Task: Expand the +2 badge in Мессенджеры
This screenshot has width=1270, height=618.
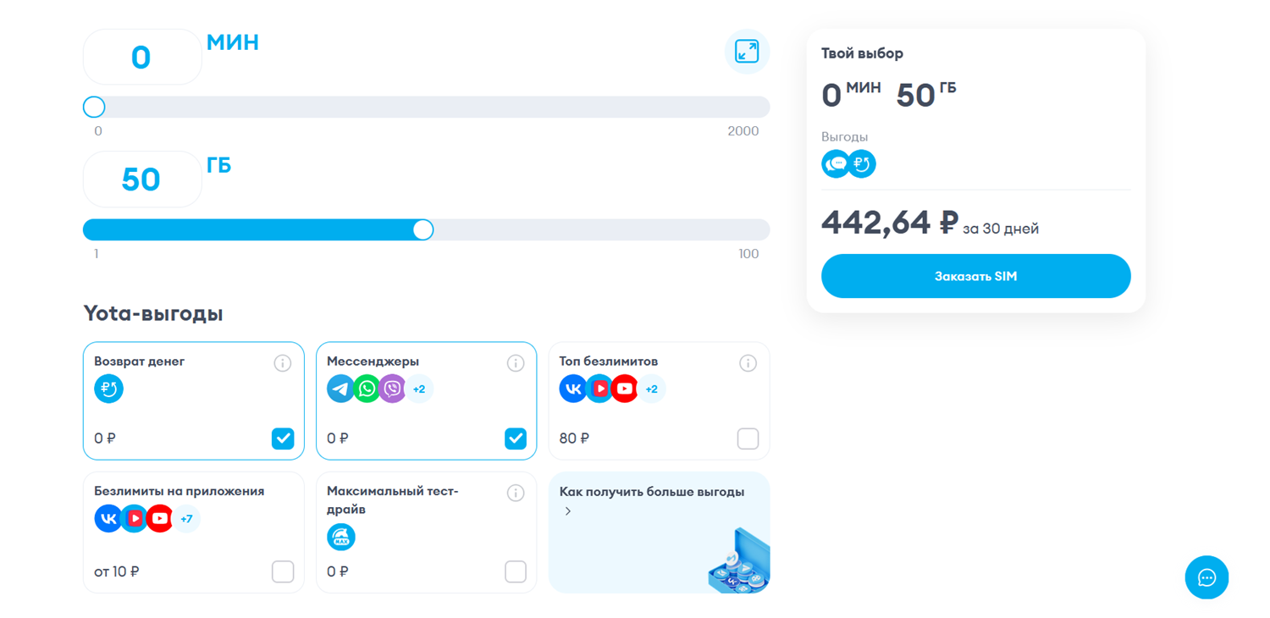Action: coord(419,389)
